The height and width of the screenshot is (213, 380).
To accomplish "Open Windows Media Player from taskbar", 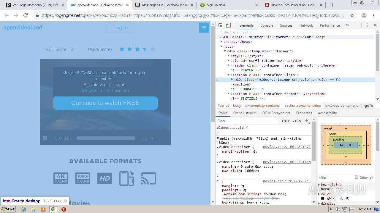I will (x=43, y=209).
